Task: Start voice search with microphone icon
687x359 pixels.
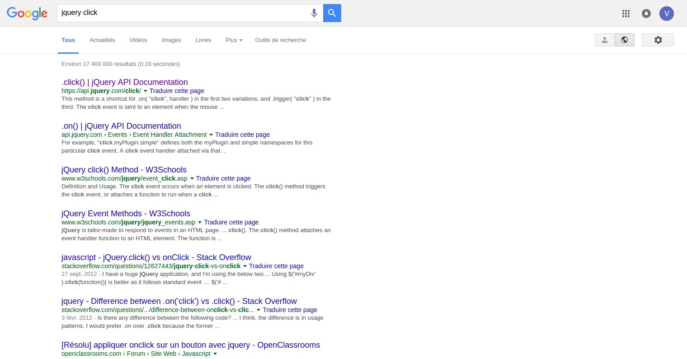Action: 314,13
